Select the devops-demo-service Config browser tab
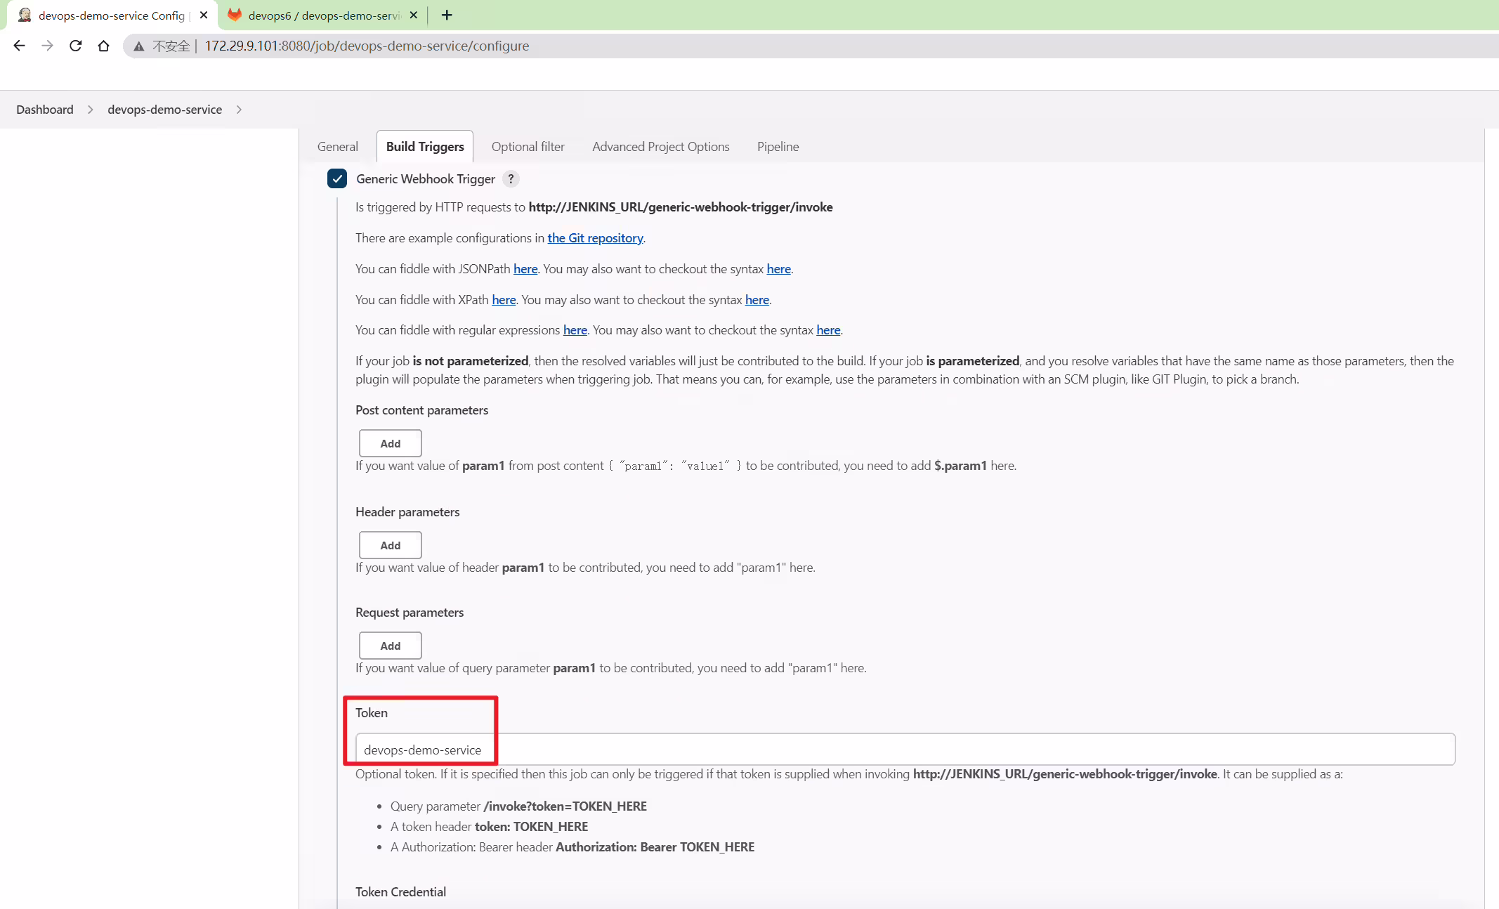The image size is (1499, 909). pos(111,15)
